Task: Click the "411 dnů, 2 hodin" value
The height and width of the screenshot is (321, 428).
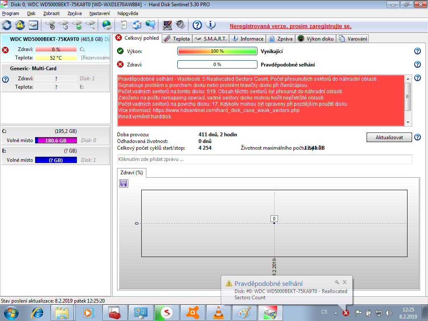Action: pyautogui.click(x=218, y=134)
